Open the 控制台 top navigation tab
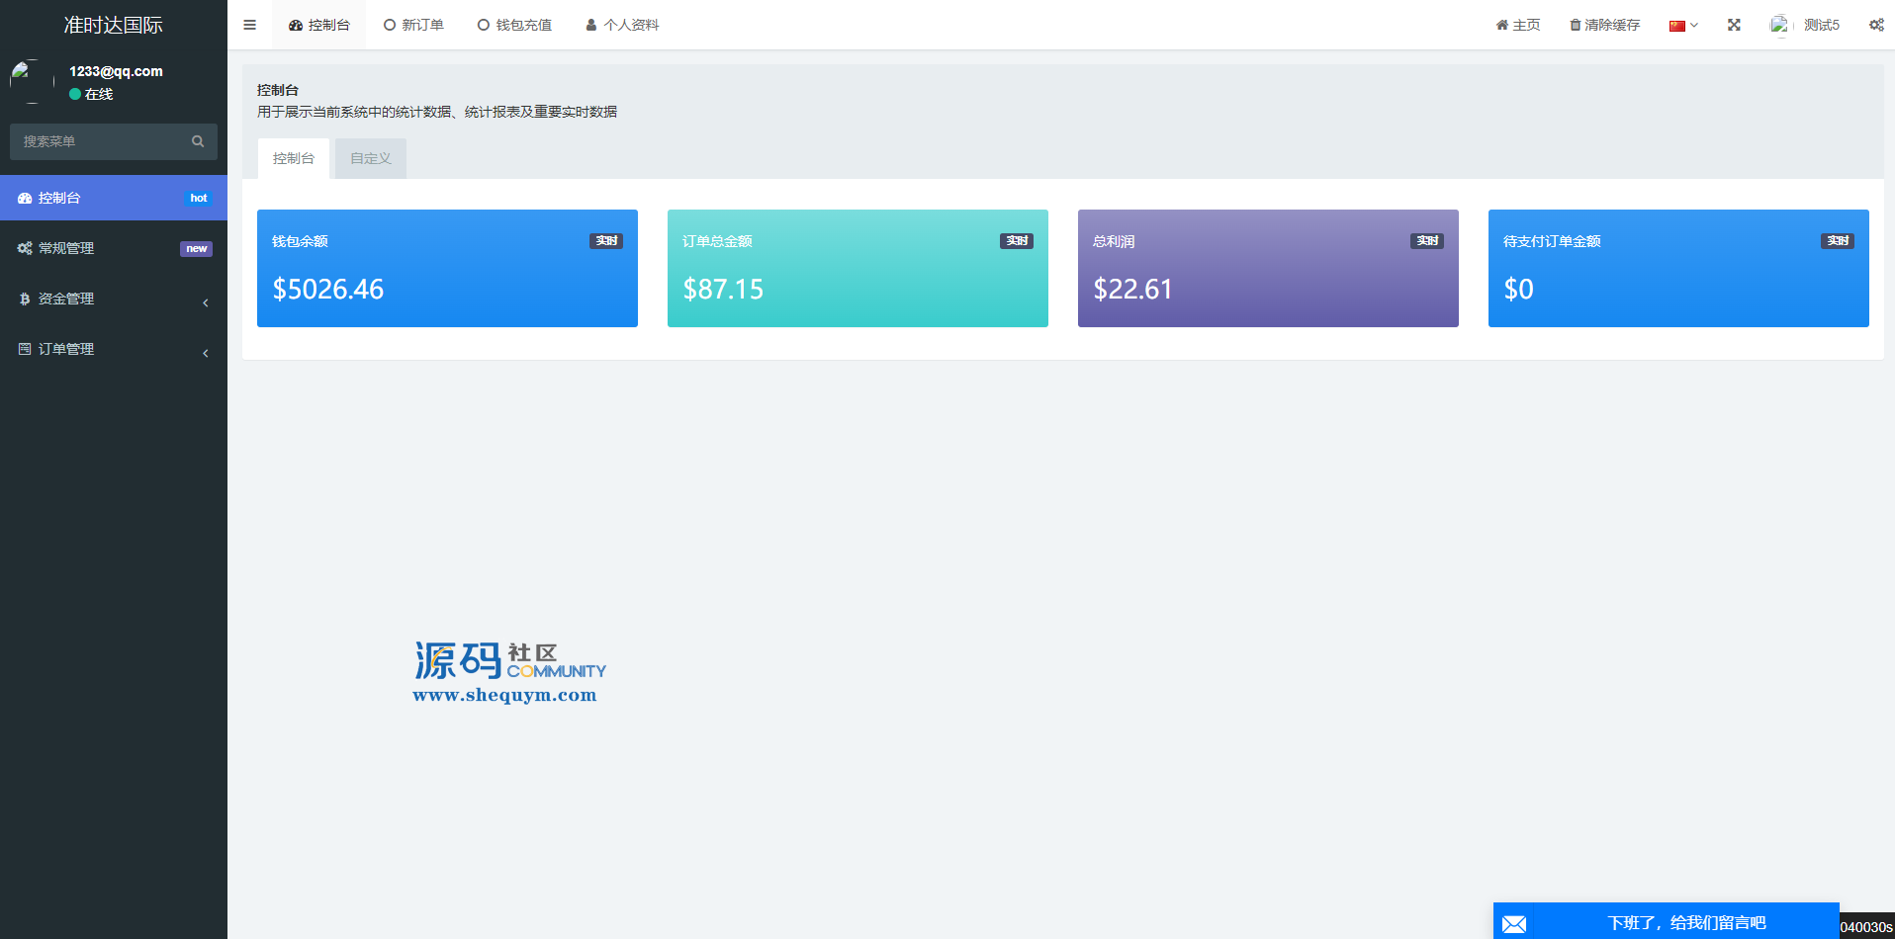Screen dimensions: 1895x939 [x=318, y=25]
